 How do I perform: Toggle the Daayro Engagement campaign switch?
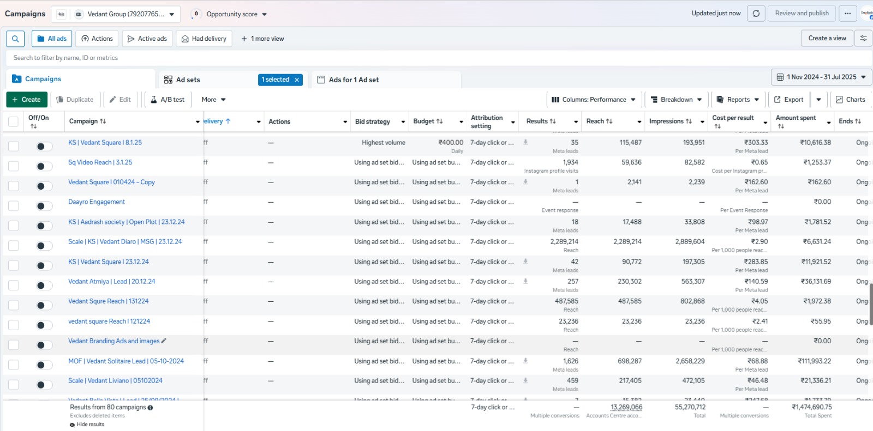(x=44, y=206)
